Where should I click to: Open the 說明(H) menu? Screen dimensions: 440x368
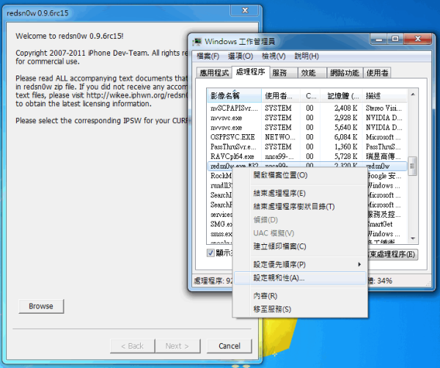(x=307, y=56)
